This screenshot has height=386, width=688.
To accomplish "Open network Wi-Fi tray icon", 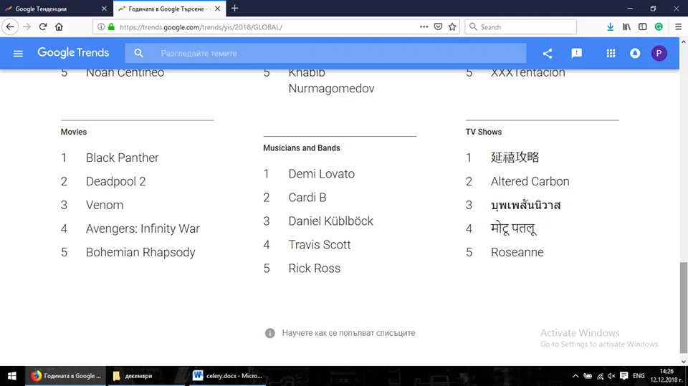I will click(x=600, y=376).
